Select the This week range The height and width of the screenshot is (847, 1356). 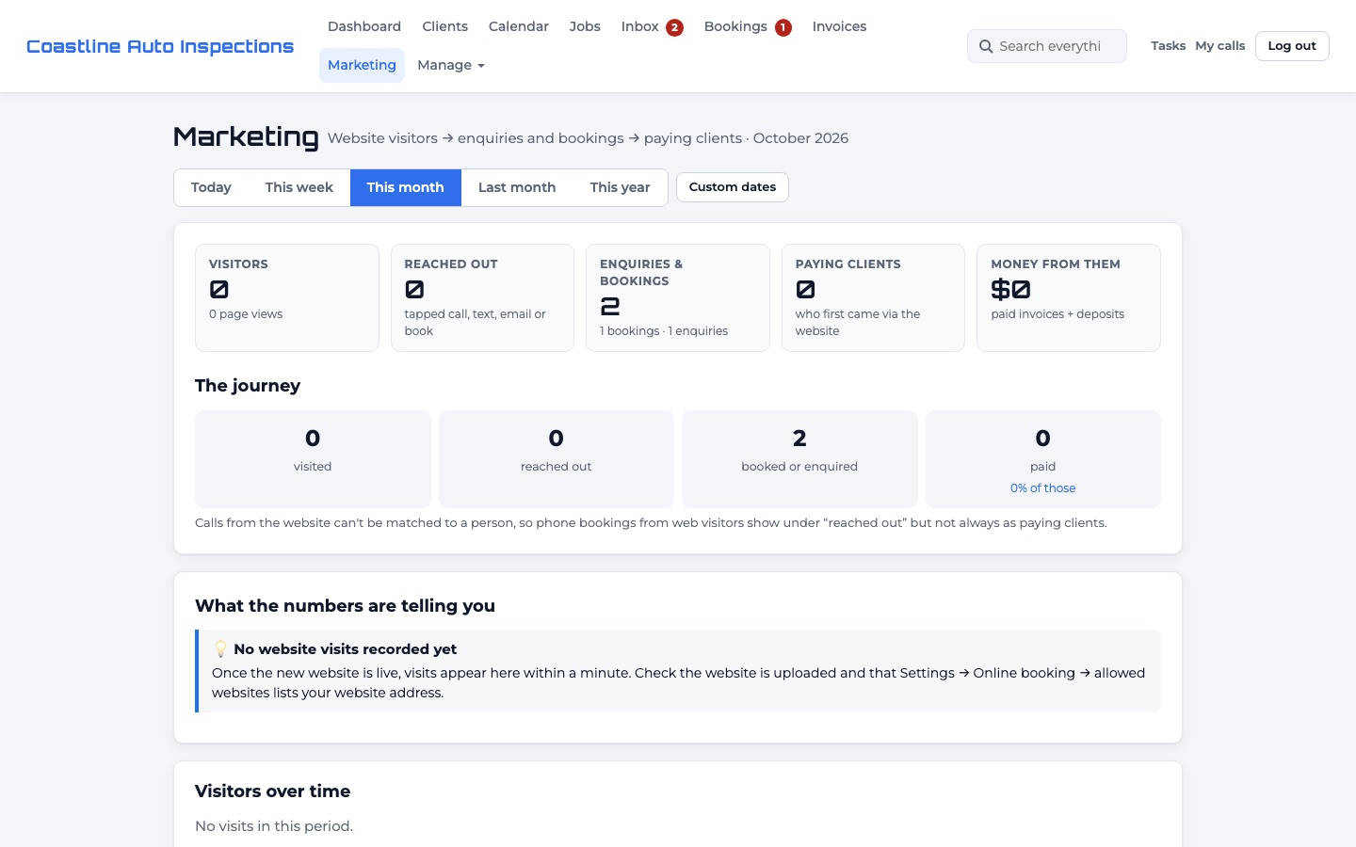(x=299, y=187)
